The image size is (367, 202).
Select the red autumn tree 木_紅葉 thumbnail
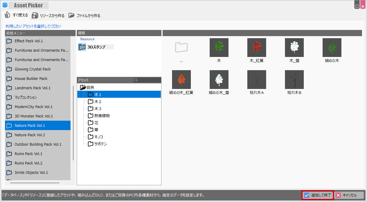pos(256,48)
